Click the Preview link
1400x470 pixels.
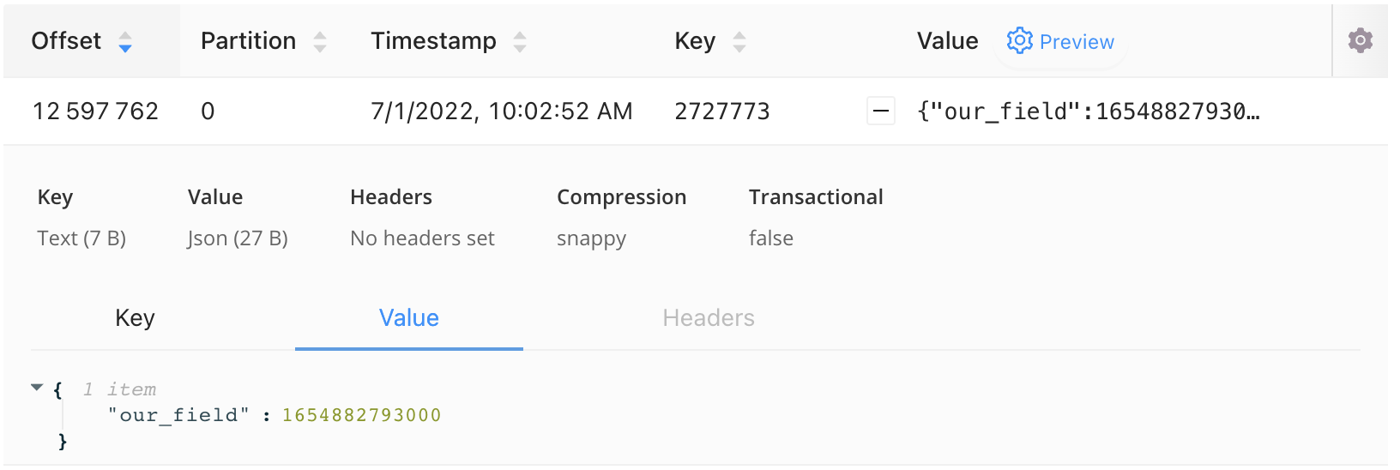click(1077, 41)
